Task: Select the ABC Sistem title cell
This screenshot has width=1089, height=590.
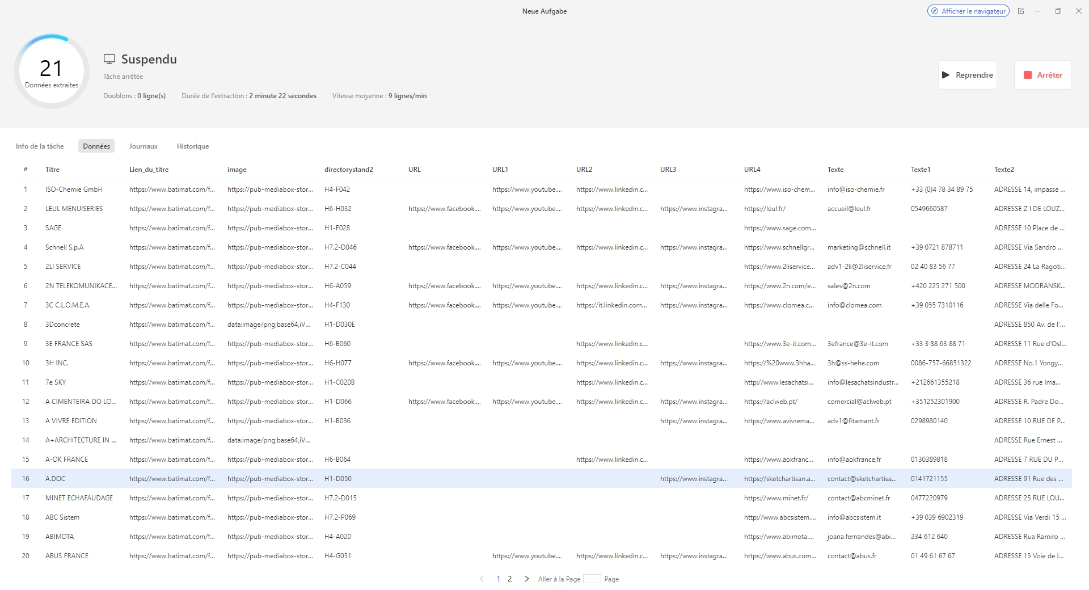Action: click(x=62, y=517)
